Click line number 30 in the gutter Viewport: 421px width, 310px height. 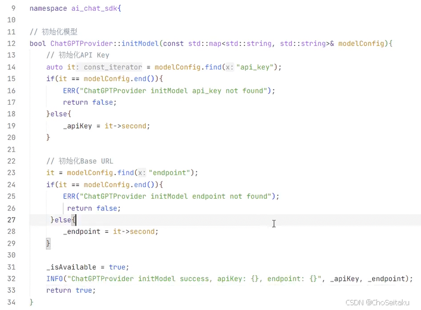[11, 255]
